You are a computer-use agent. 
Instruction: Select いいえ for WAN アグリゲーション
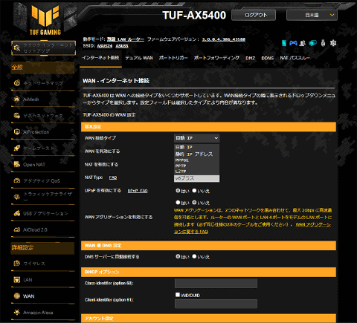(x=194, y=203)
